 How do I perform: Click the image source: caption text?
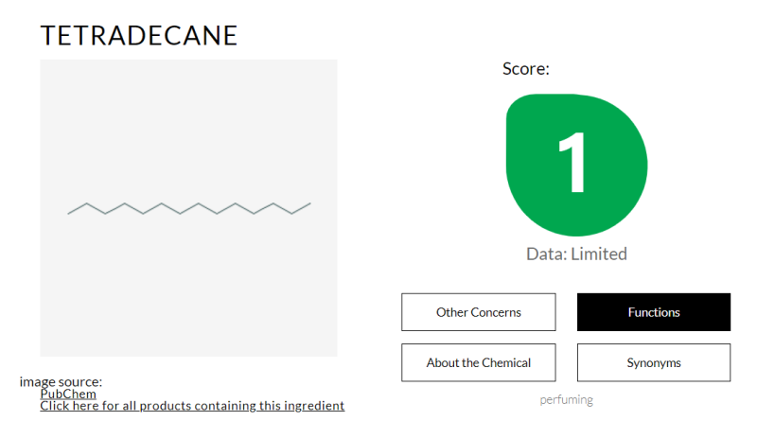pyautogui.click(x=61, y=381)
